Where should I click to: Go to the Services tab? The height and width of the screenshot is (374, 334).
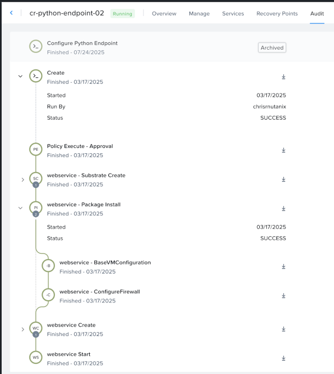[x=233, y=13]
